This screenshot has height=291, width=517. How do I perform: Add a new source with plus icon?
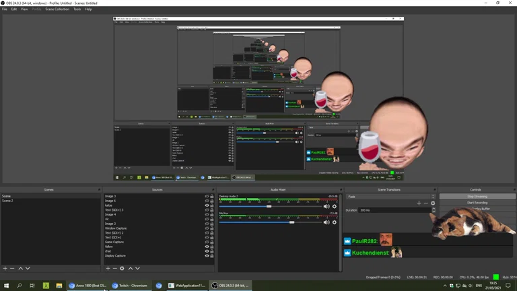point(108,268)
